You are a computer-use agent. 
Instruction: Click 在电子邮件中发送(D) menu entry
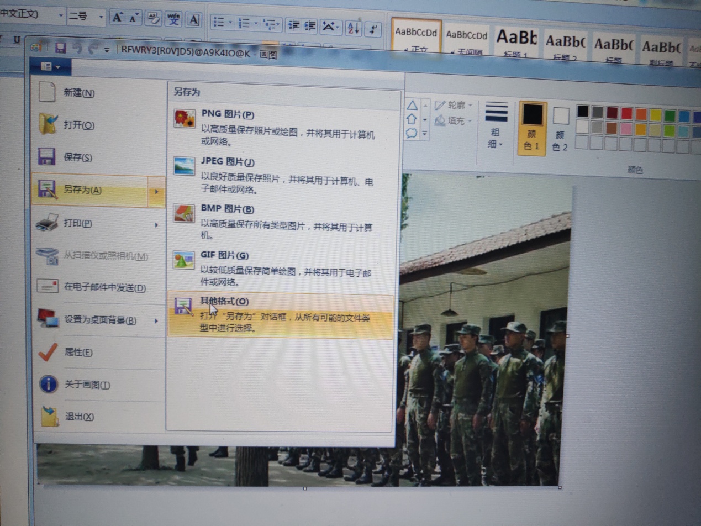[x=99, y=287]
